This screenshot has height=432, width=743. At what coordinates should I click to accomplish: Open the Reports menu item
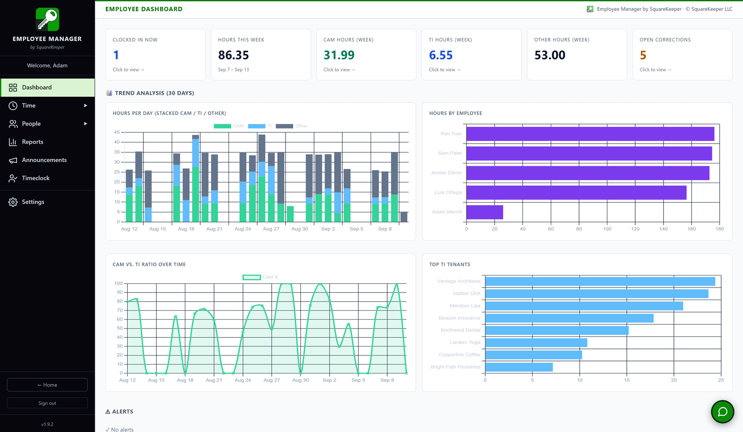click(47, 142)
